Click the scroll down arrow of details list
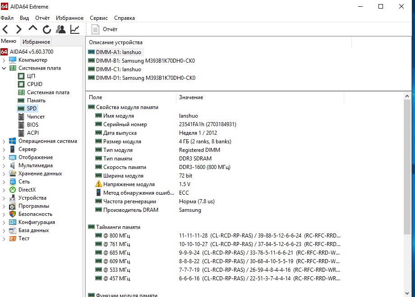This screenshot has width=415, height=297. 407,293
